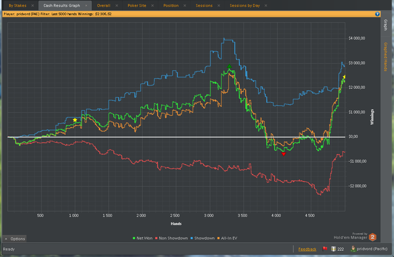
Task: Close the Cash Results Graph tab
Action: click(x=86, y=6)
